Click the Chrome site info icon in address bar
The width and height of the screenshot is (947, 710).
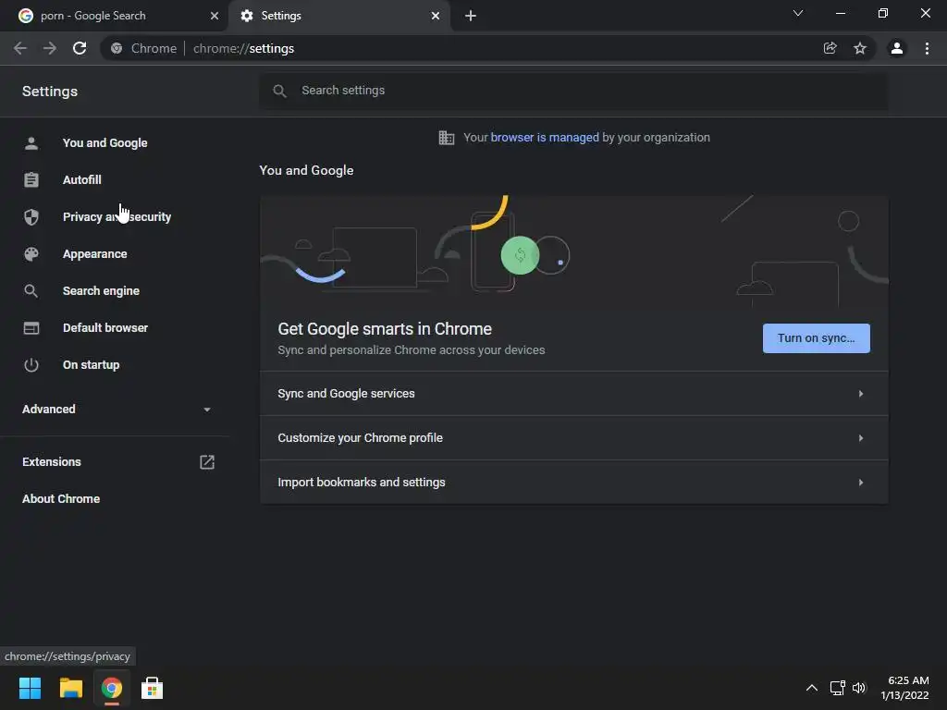pyautogui.click(x=117, y=48)
